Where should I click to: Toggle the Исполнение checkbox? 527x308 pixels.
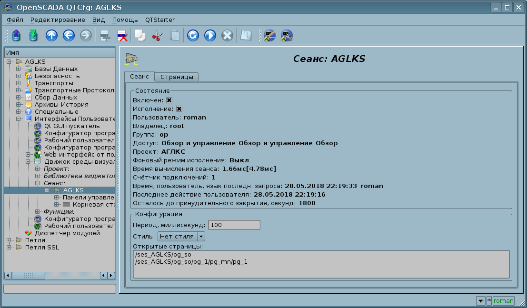coord(179,109)
